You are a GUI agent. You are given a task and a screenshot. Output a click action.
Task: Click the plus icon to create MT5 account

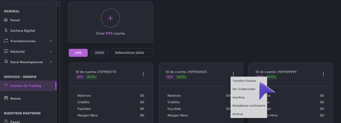[x=110, y=18]
